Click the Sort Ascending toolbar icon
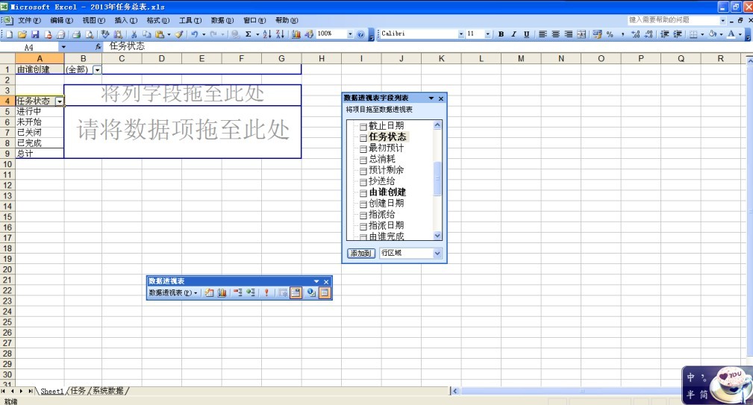753x405 pixels. (x=267, y=34)
